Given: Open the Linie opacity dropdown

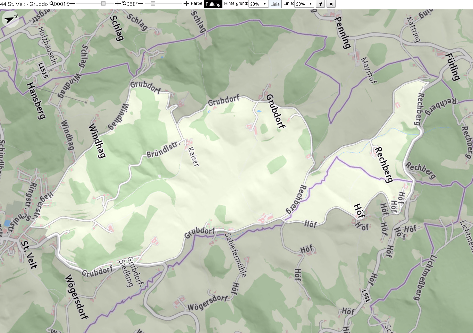Looking at the screenshot, I should (x=304, y=4).
